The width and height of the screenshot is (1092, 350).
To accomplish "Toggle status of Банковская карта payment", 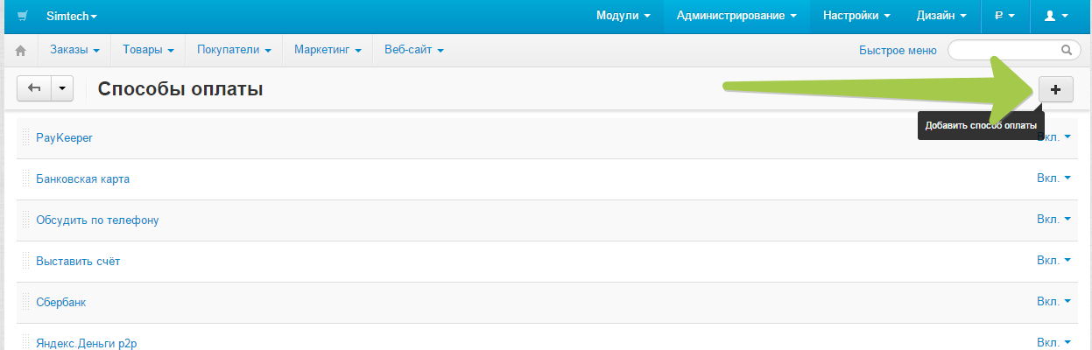I will pyautogui.click(x=1053, y=178).
